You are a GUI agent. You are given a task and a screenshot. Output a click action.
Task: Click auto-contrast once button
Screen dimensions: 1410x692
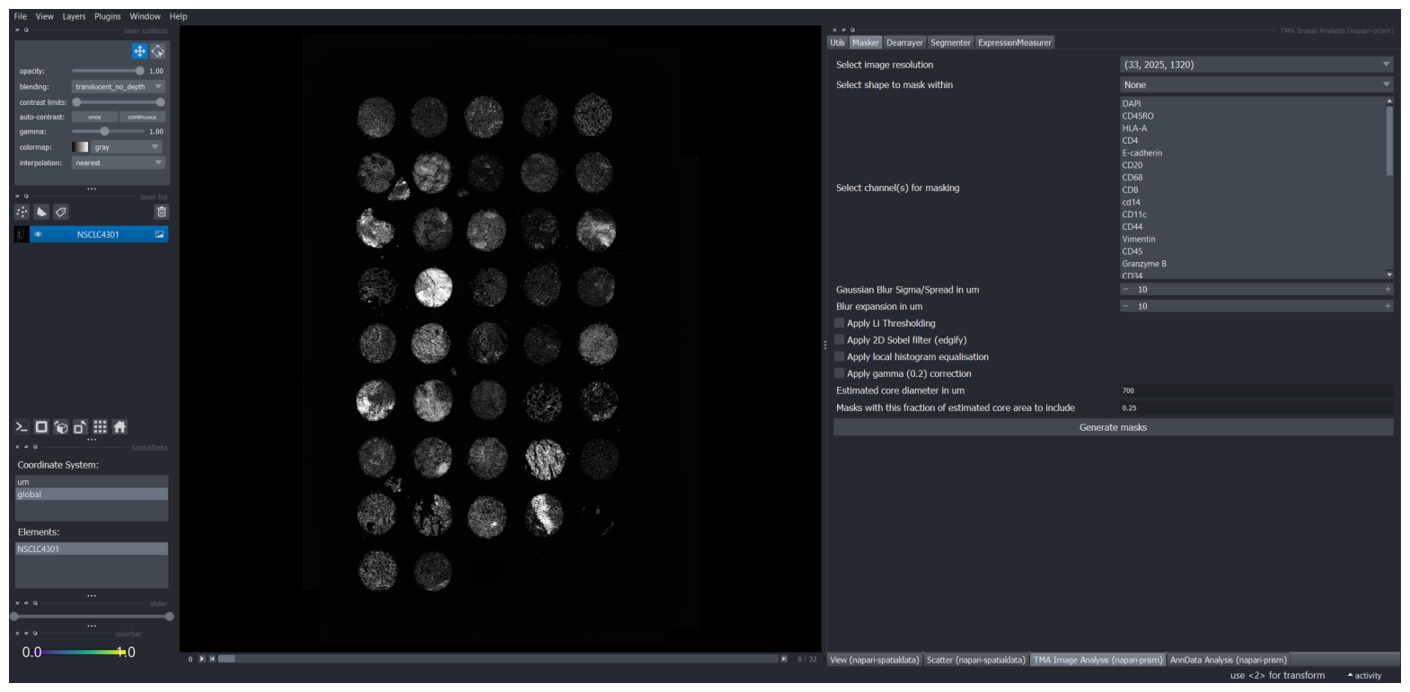(x=94, y=117)
